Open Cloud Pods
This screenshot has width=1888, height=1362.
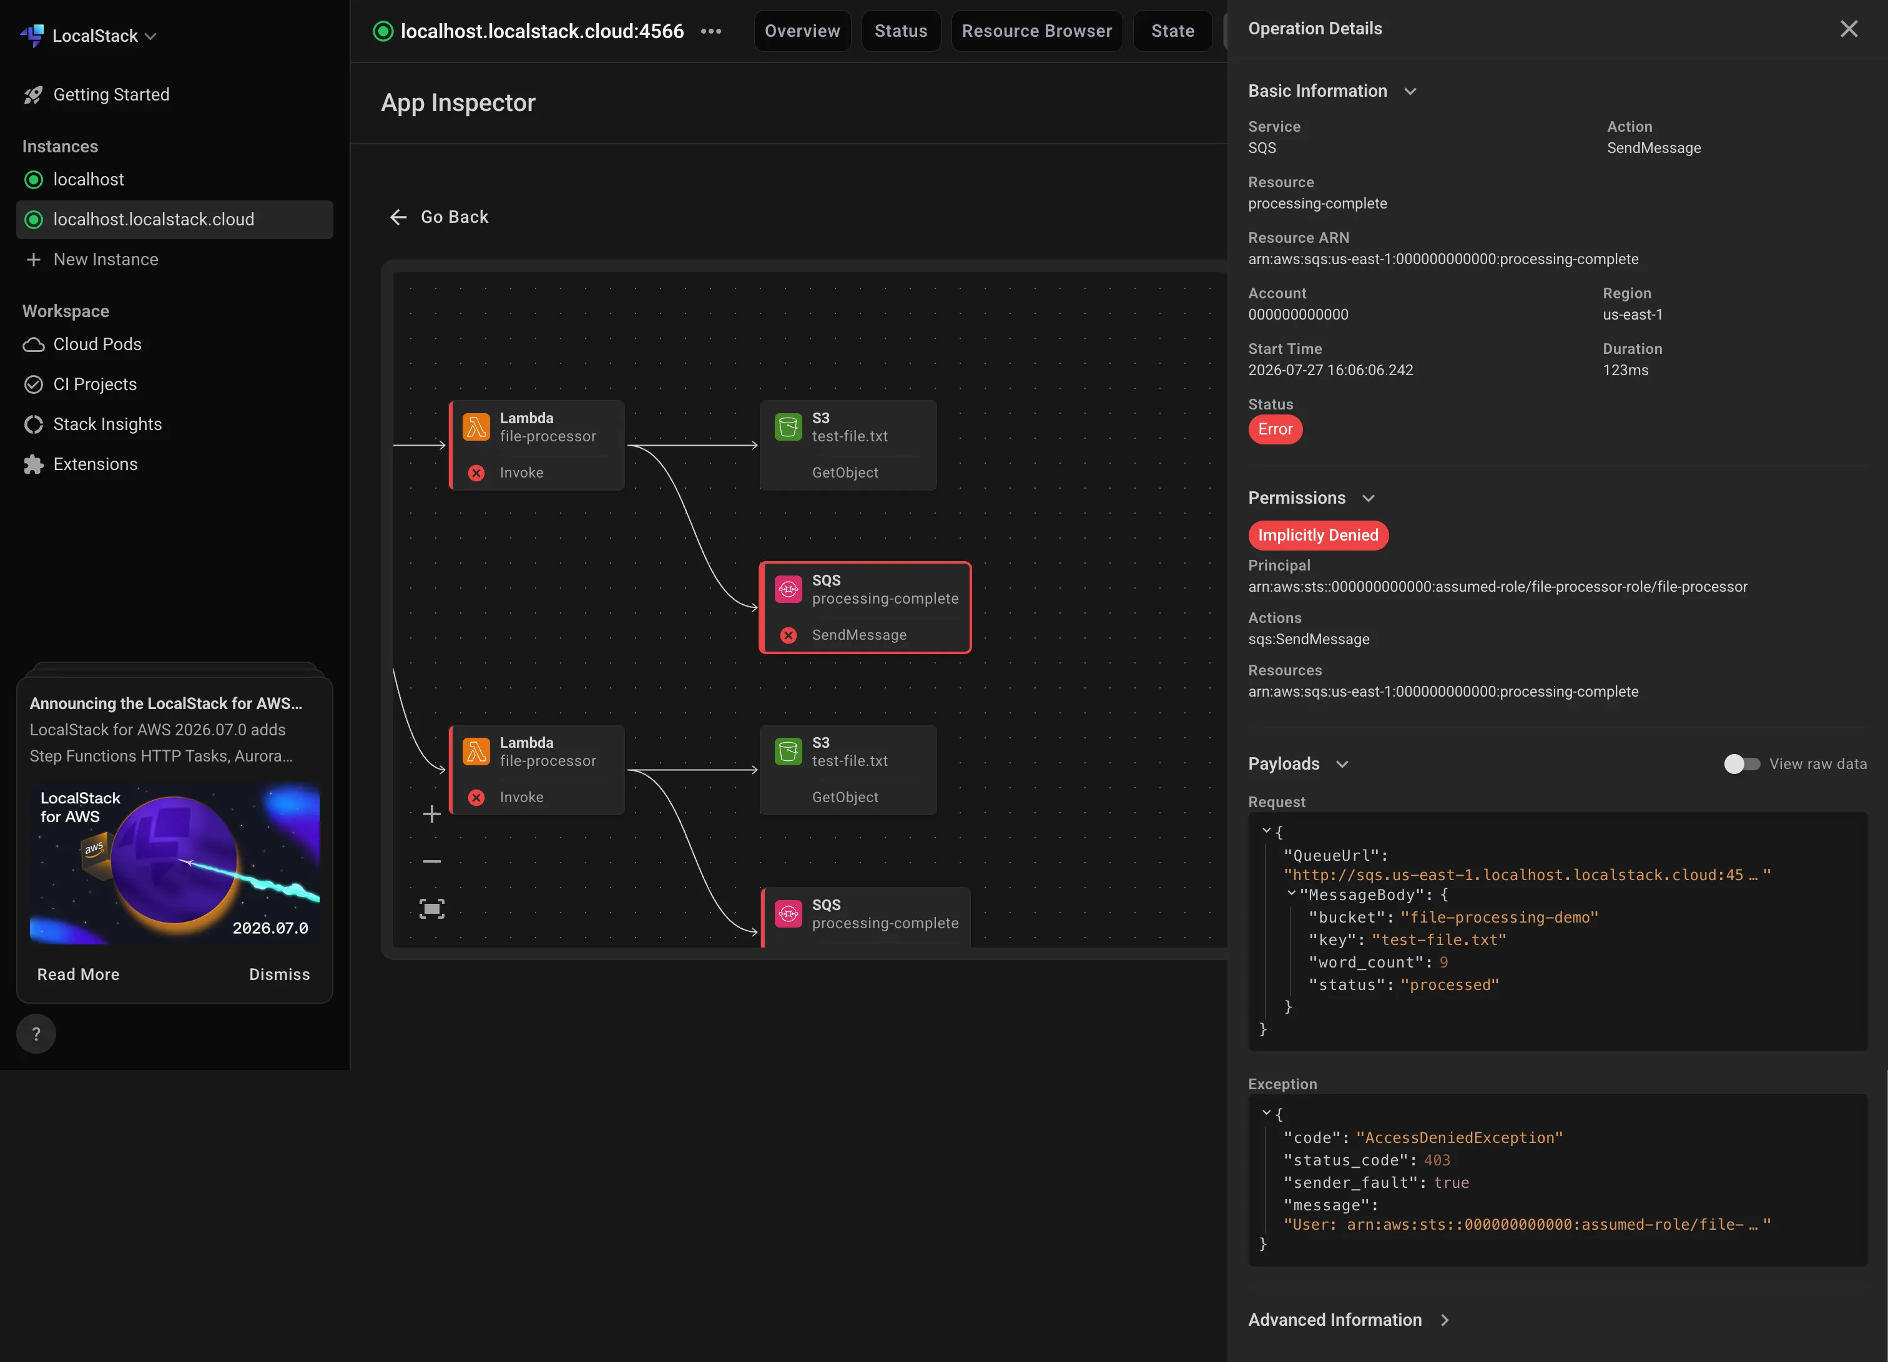coord(97,345)
